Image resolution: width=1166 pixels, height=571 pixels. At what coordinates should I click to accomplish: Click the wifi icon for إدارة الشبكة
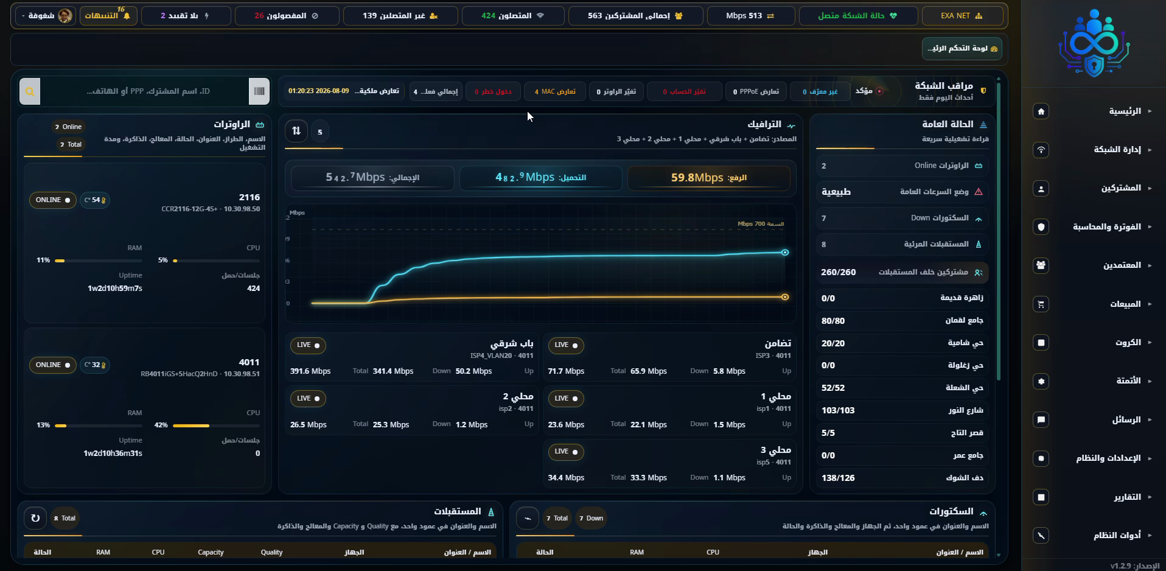tap(1041, 150)
